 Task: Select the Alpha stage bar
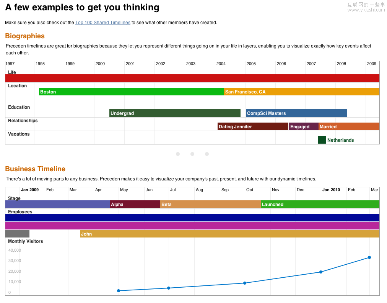point(135,204)
